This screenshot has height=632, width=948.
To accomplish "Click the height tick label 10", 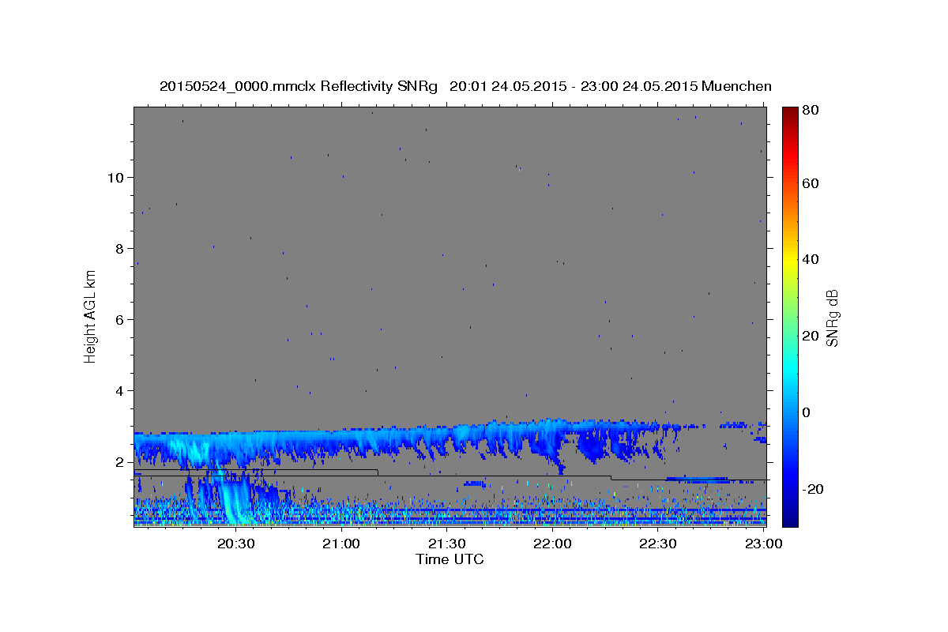I will click(x=115, y=177).
